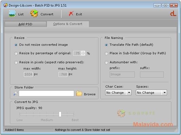Open the List picture-stack icon
181x135 pixels.
click(12, 14)
